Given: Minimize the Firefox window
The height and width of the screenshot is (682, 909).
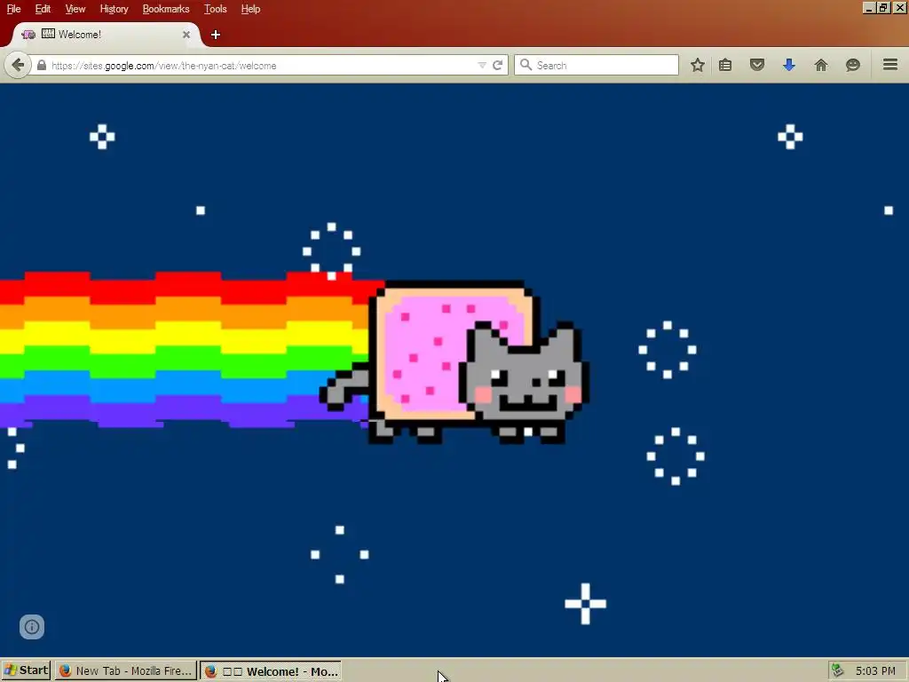Looking at the screenshot, I should pyautogui.click(x=868, y=8).
